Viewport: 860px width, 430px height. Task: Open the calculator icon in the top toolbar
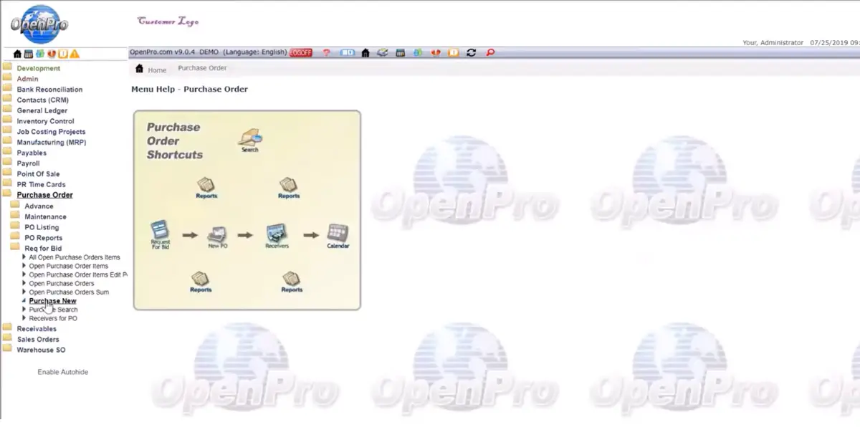[400, 52]
